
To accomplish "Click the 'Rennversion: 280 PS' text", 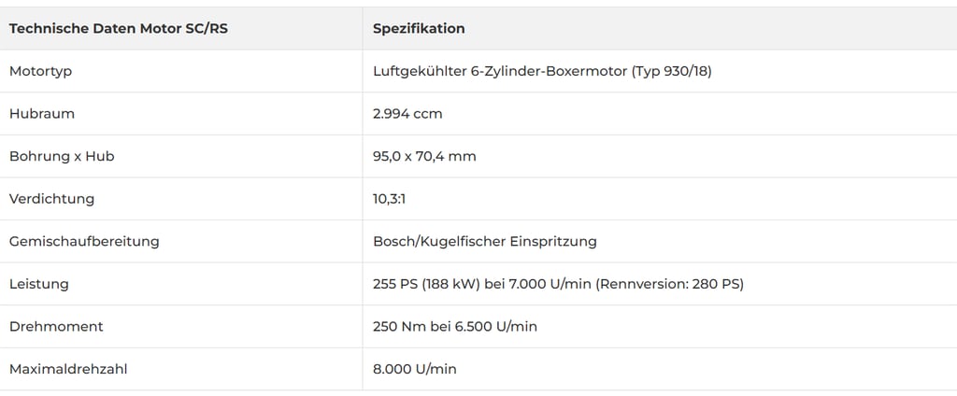I will click(x=669, y=284).
